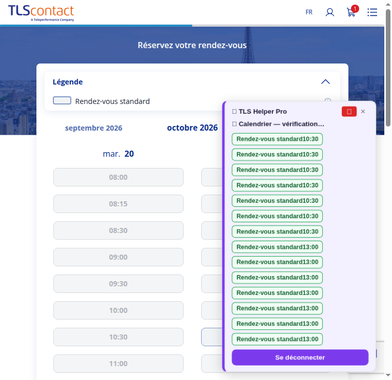
Task: Click the scrollbar up arrow
Action: coord(388,4)
